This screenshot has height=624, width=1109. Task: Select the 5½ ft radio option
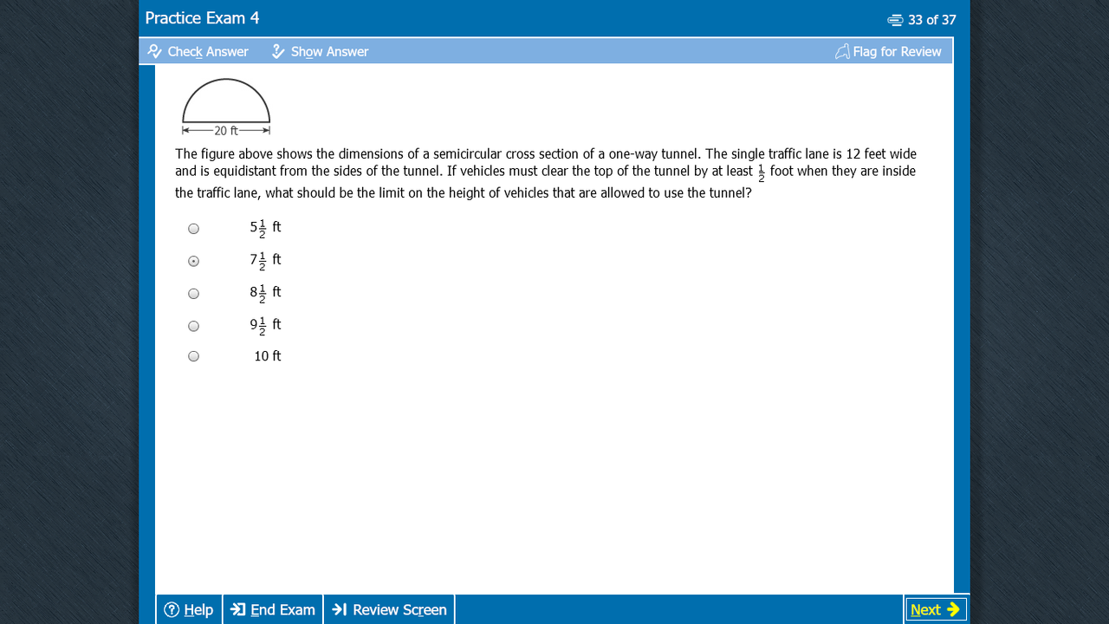click(x=193, y=229)
